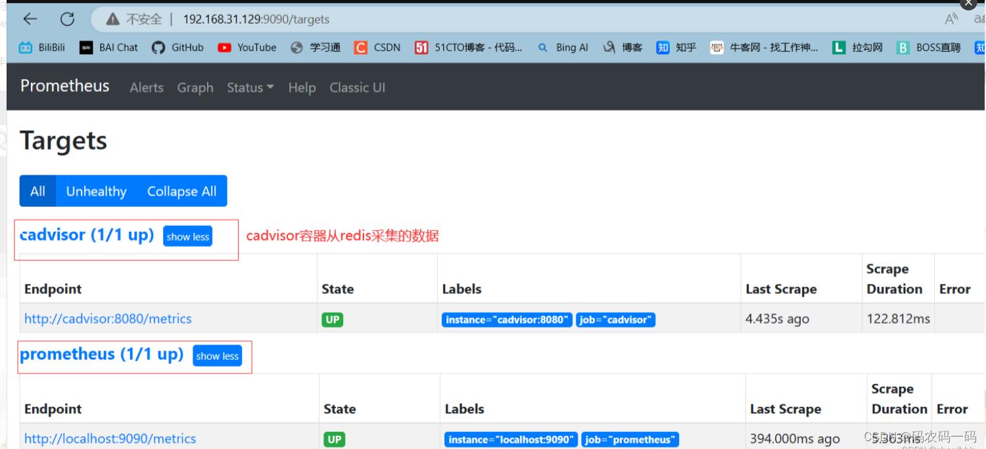986x449 pixels.
Task: Select the All targets filter
Action: [x=37, y=190]
